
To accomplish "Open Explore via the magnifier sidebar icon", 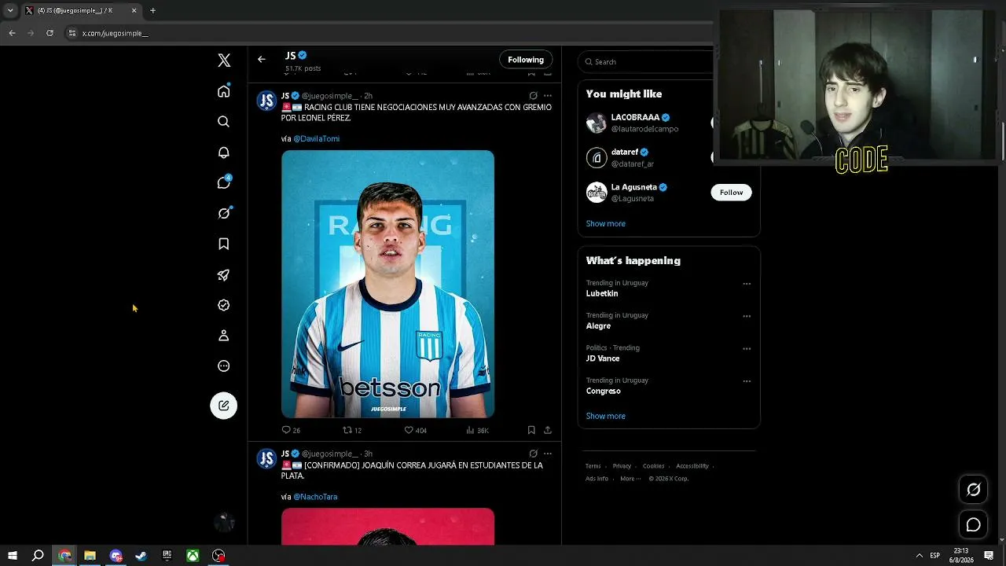I will tap(224, 122).
